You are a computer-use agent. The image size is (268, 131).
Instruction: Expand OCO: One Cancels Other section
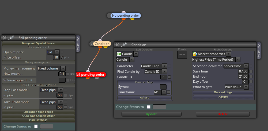coord(39,116)
